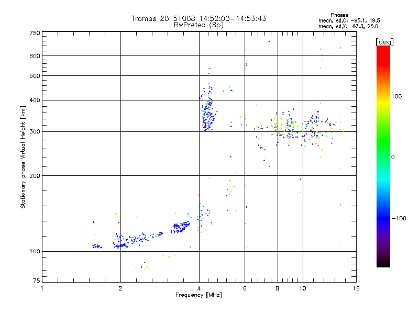Click the y-axis '600' tick label
This screenshot has width=419, height=314.
pyautogui.click(x=35, y=56)
